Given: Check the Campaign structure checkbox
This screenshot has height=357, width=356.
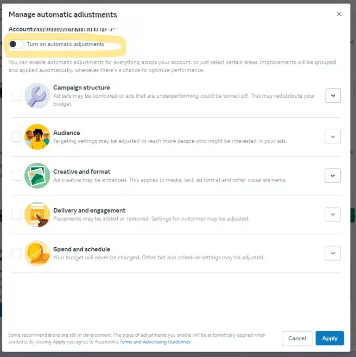Looking at the screenshot, I should pyautogui.click(x=16, y=96).
